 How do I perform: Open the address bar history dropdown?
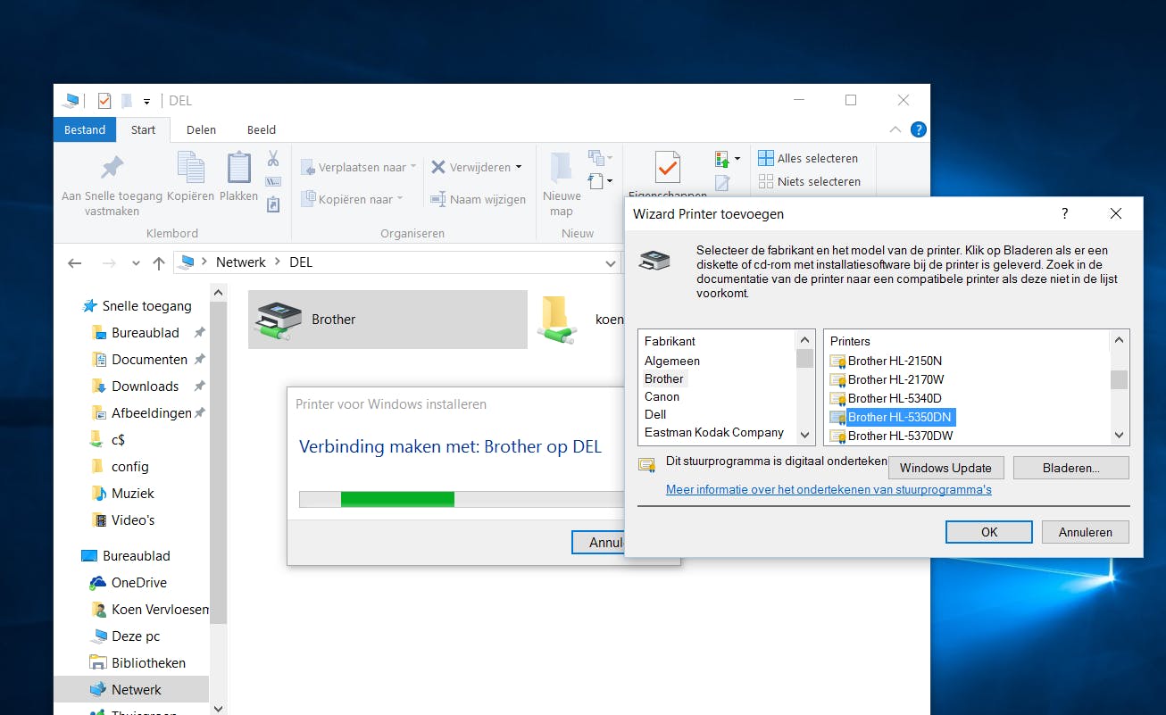[x=611, y=263]
